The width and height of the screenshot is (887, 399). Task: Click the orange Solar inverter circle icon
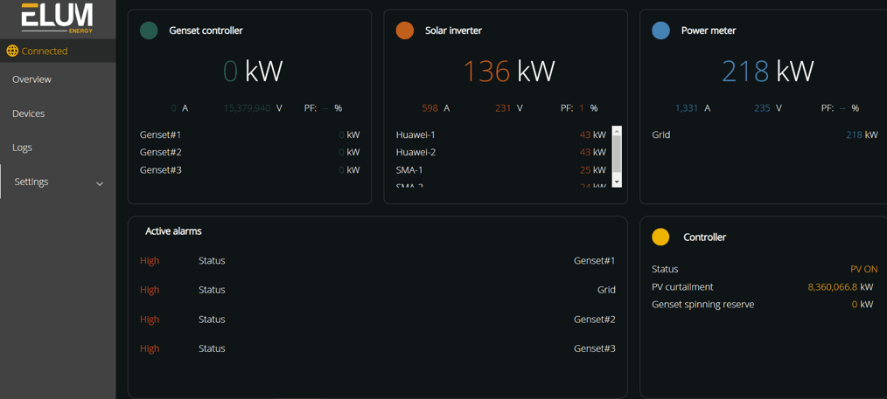405,31
